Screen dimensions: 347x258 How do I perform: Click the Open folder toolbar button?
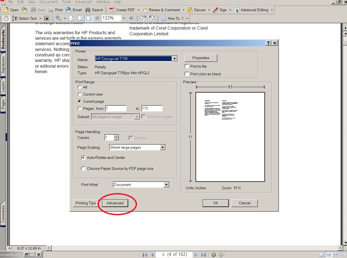(11, 10)
